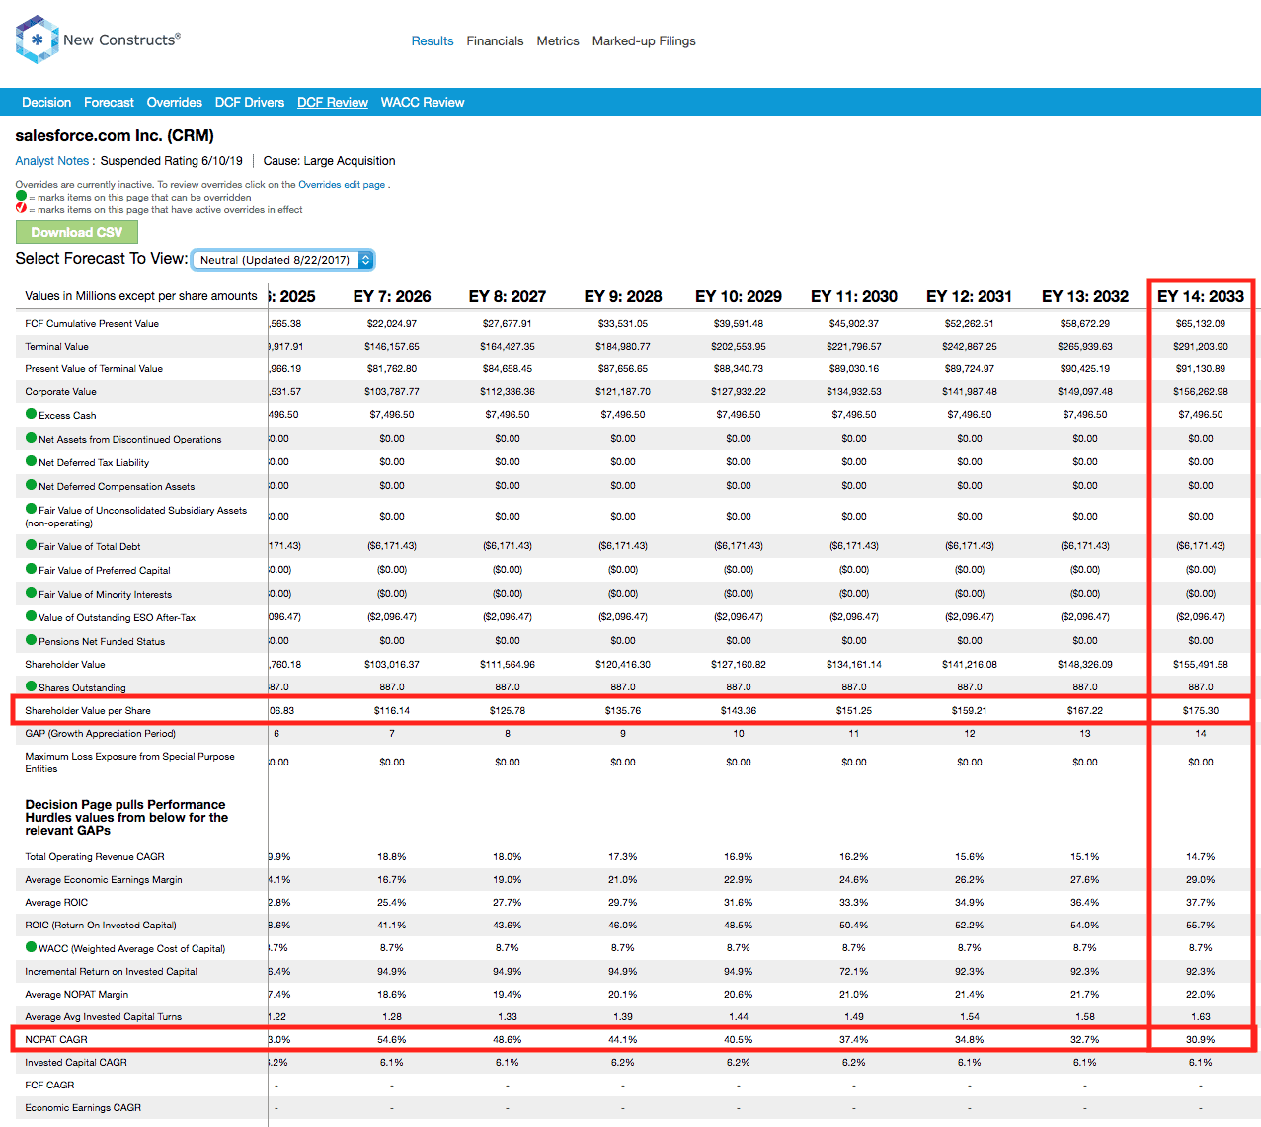Click the '14.7%' revenue CAGR cell
This screenshot has height=1127, width=1261.
(x=1201, y=857)
